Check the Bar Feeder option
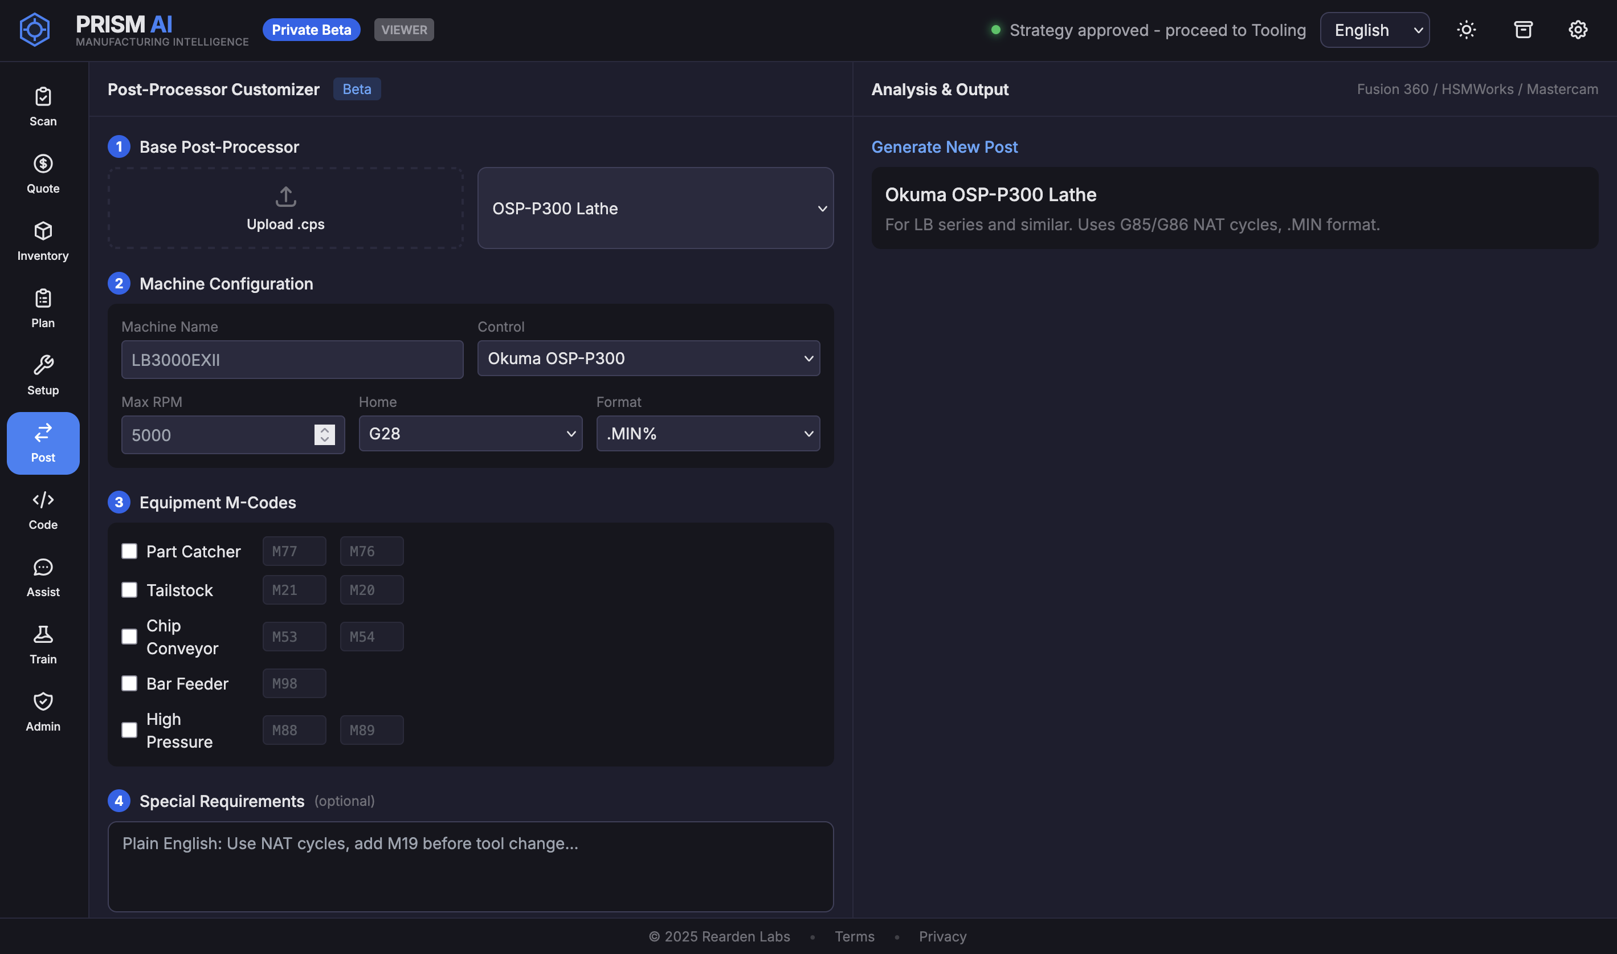Image resolution: width=1617 pixels, height=954 pixels. (x=129, y=683)
